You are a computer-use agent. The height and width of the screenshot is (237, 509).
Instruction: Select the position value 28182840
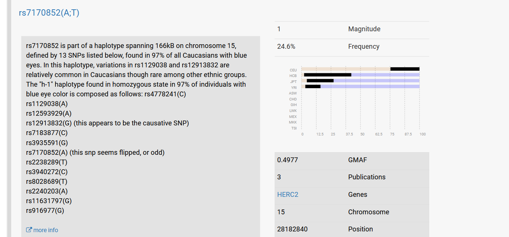click(x=292, y=229)
